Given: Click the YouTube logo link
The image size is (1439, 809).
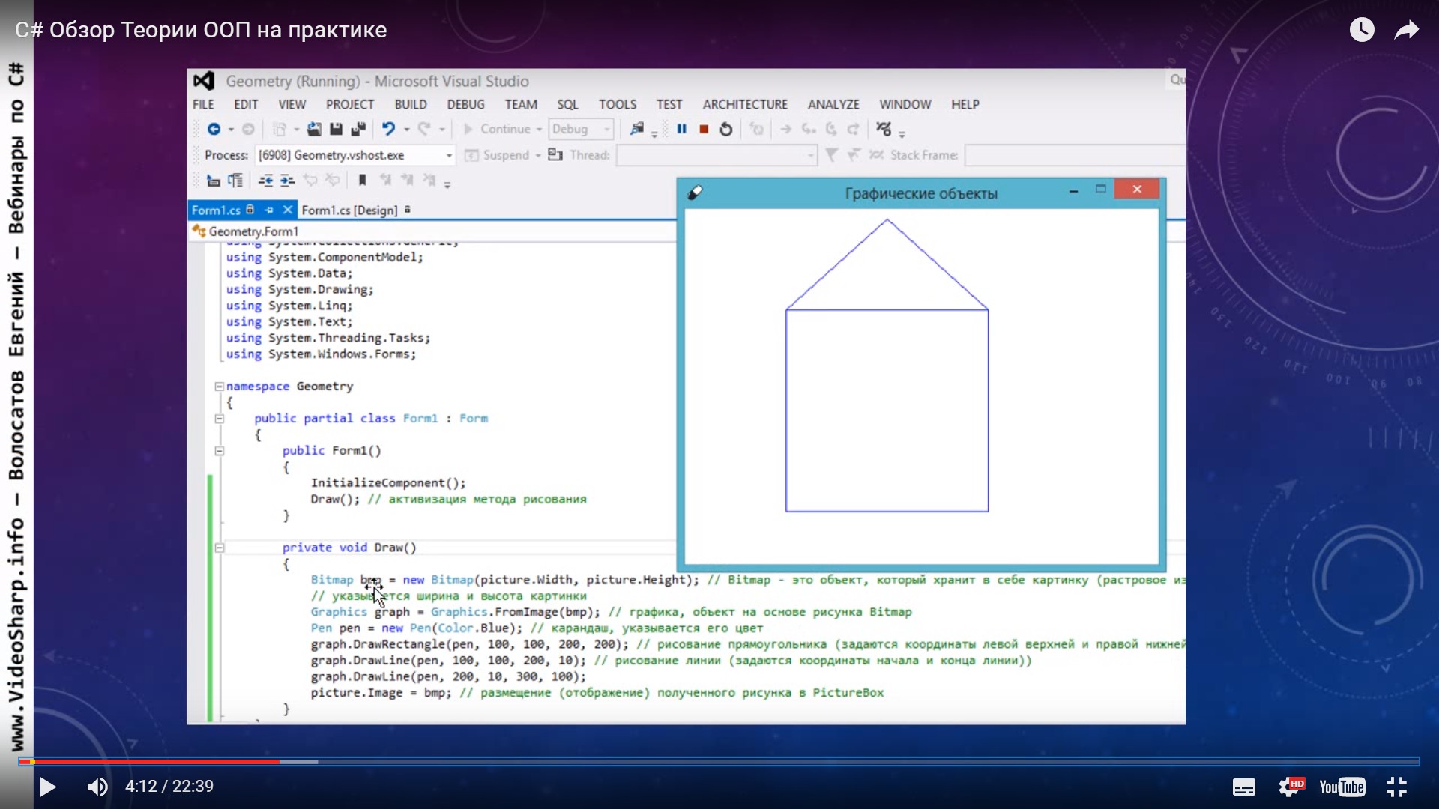Looking at the screenshot, I should tap(1342, 787).
